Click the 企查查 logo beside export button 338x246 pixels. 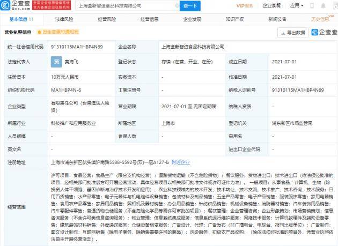325,32
